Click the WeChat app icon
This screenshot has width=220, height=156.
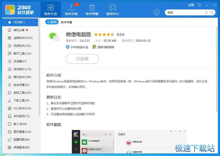pyautogui.click(x=54, y=37)
